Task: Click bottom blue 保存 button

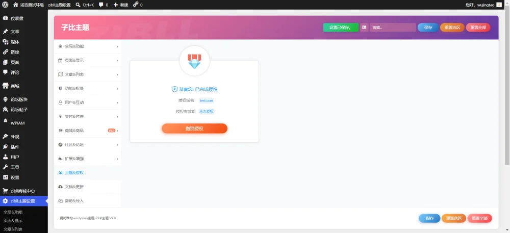Action: pyautogui.click(x=429, y=218)
